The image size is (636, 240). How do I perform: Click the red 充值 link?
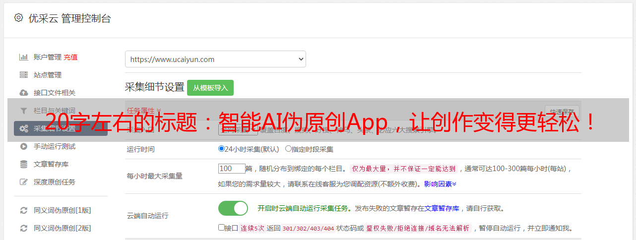tap(70, 57)
